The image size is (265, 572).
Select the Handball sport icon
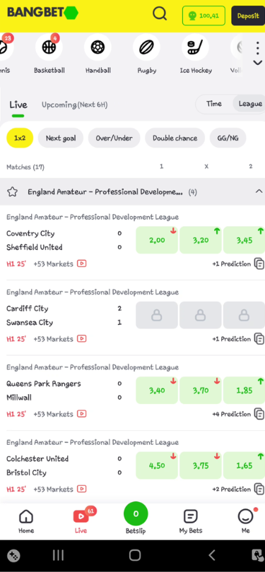[98, 47]
